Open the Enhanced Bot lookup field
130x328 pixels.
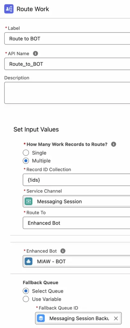76,261
